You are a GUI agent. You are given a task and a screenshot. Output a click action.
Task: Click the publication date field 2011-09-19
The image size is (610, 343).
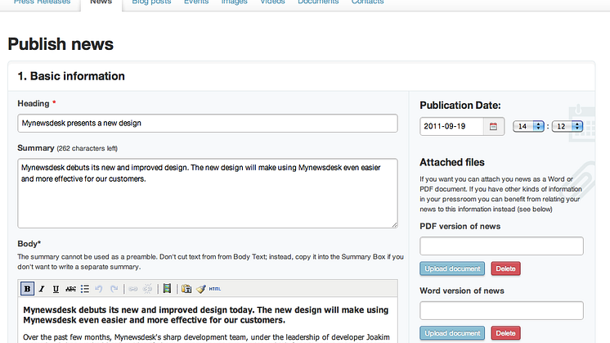pos(451,127)
